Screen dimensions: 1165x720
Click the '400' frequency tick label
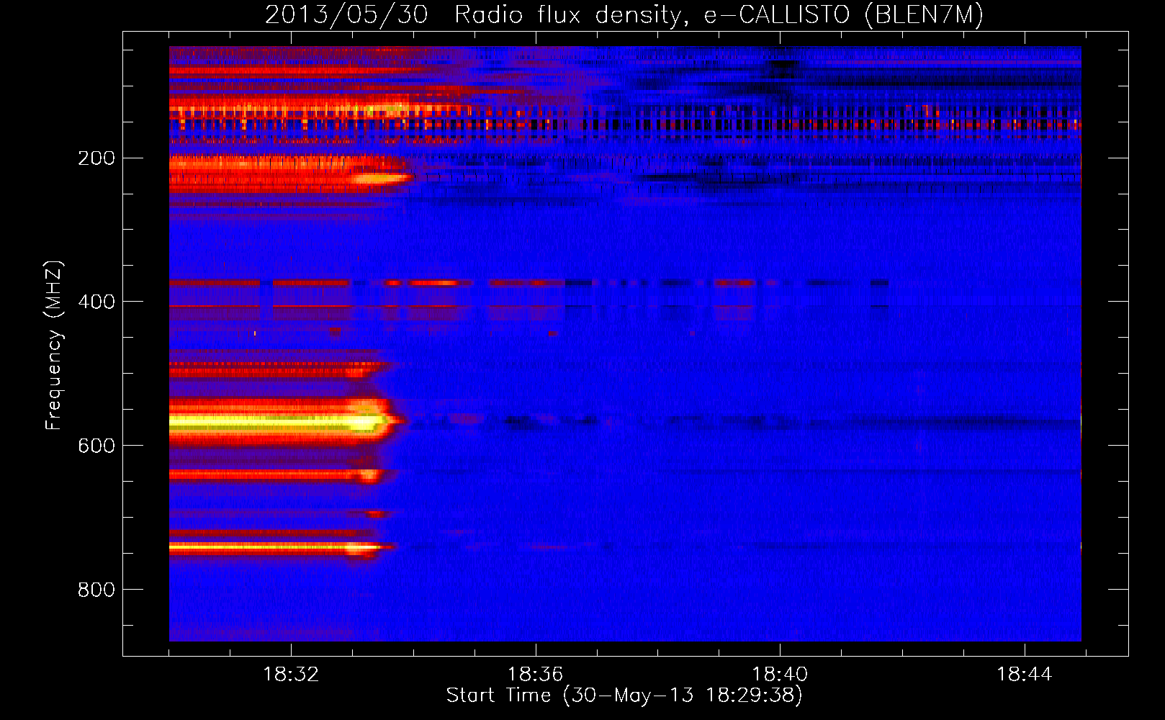point(96,302)
